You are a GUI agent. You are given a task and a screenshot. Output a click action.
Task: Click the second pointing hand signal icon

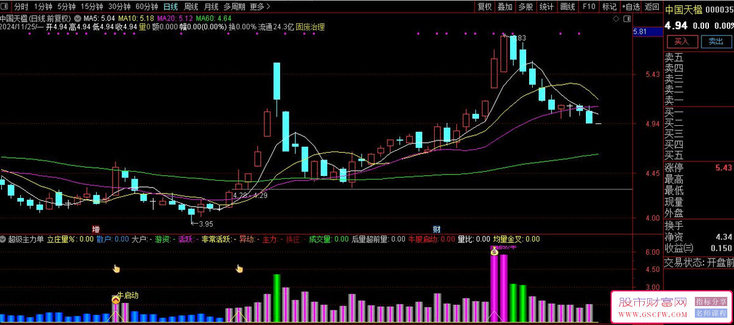(x=240, y=268)
